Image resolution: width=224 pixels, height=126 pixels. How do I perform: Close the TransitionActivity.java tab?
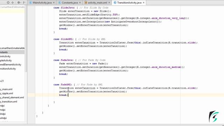point(143,2)
